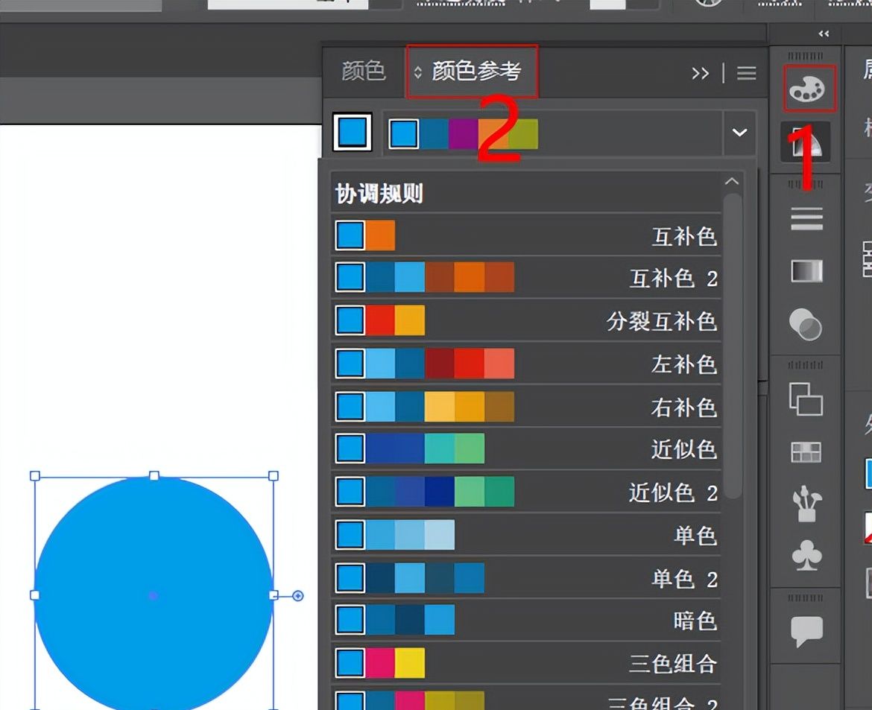Choose the 近似色 harmony rule
The height and width of the screenshot is (710, 872).
coord(526,448)
